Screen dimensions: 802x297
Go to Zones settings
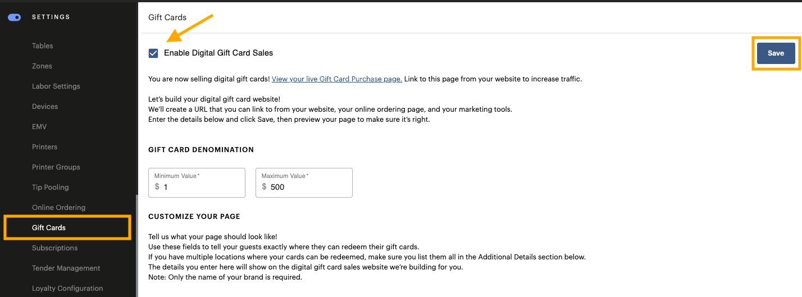click(42, 66)
